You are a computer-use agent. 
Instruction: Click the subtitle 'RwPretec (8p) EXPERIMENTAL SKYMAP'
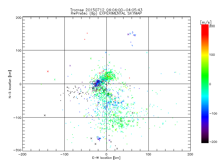click(106, 13)
